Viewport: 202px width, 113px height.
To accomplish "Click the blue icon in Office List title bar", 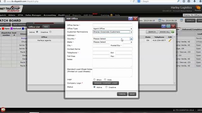I will click(x=163, y=26).
